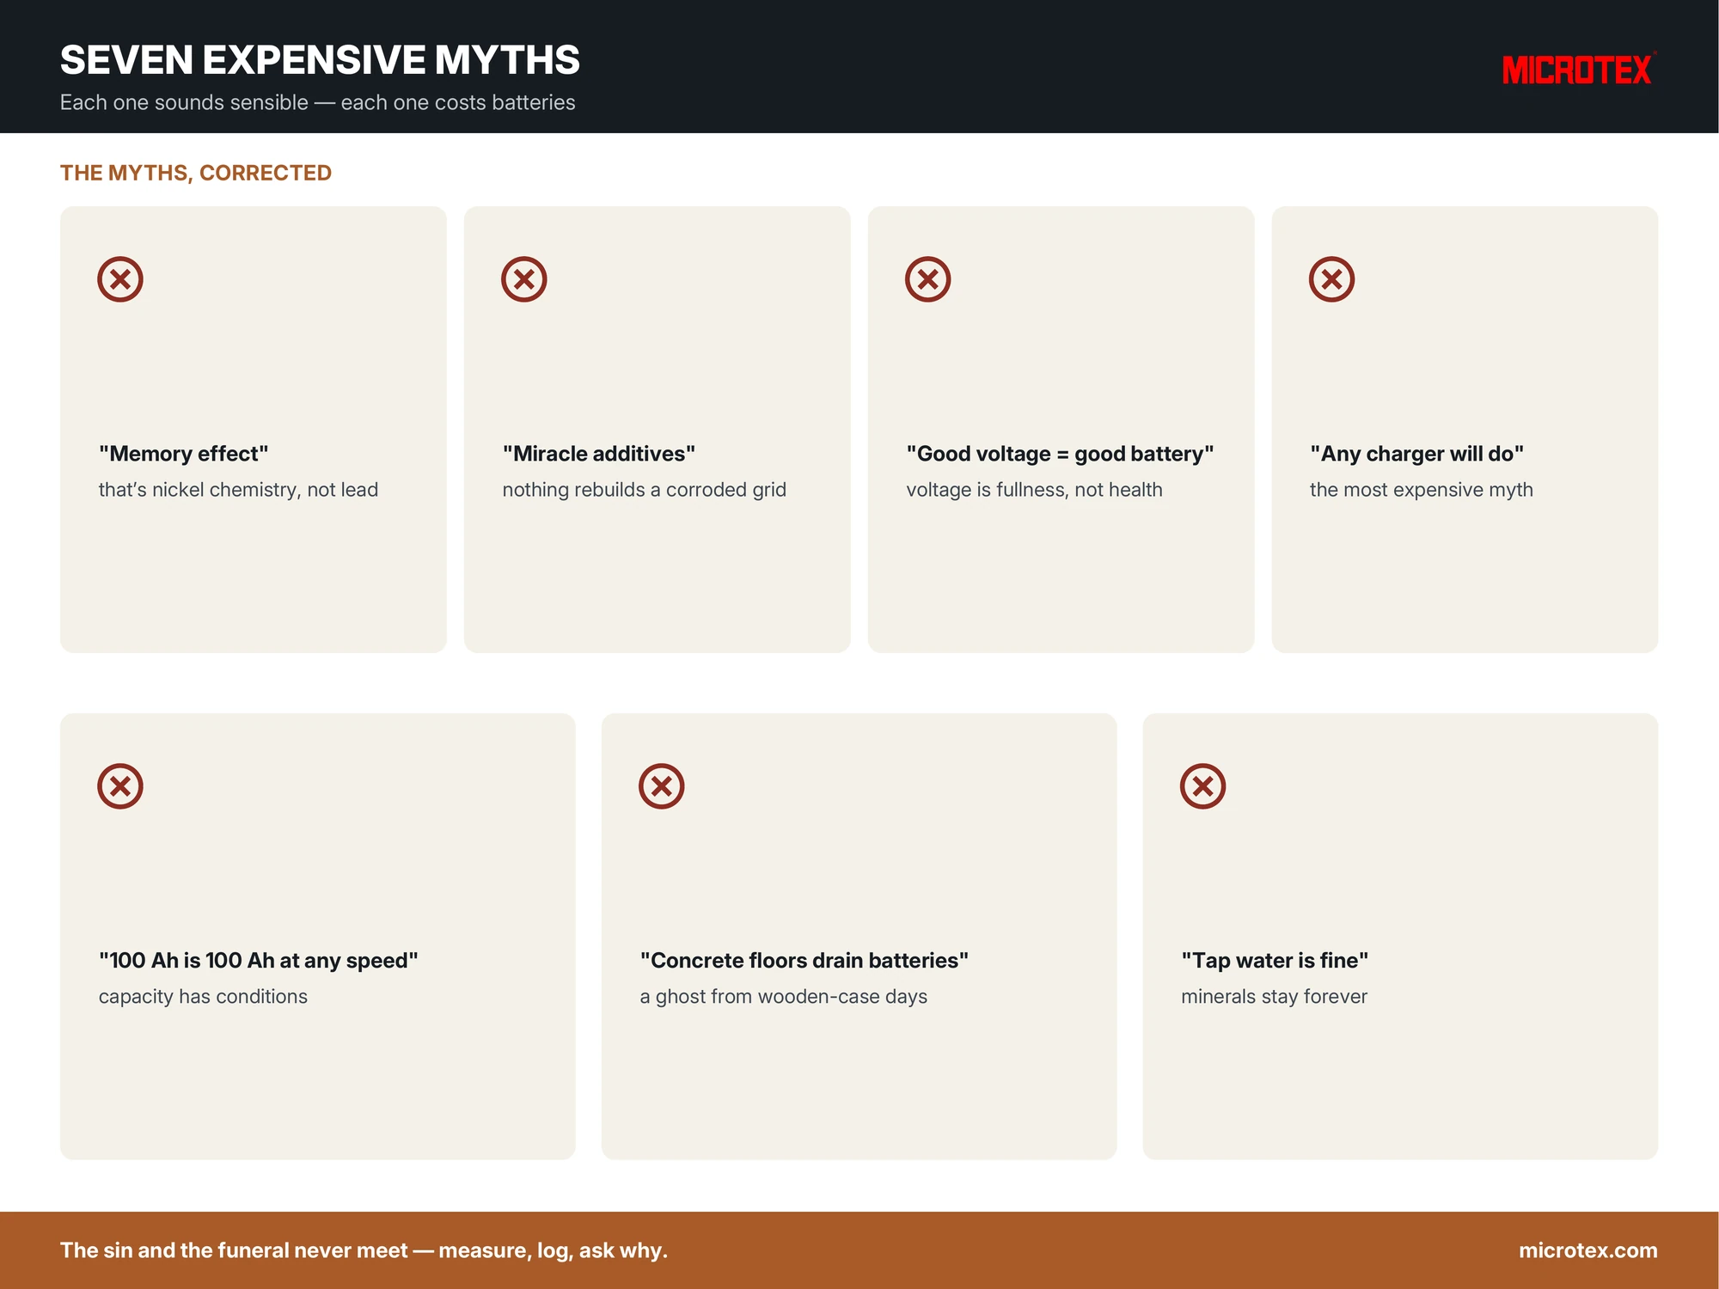Click the "Tap water is fine" heading
This screenshot has width=1719, height=1289.
coord(1275,961)
